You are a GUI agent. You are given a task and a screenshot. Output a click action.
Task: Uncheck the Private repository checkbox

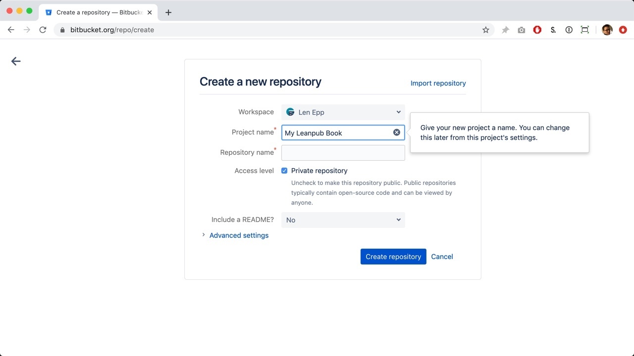click(x=284, y=171)
